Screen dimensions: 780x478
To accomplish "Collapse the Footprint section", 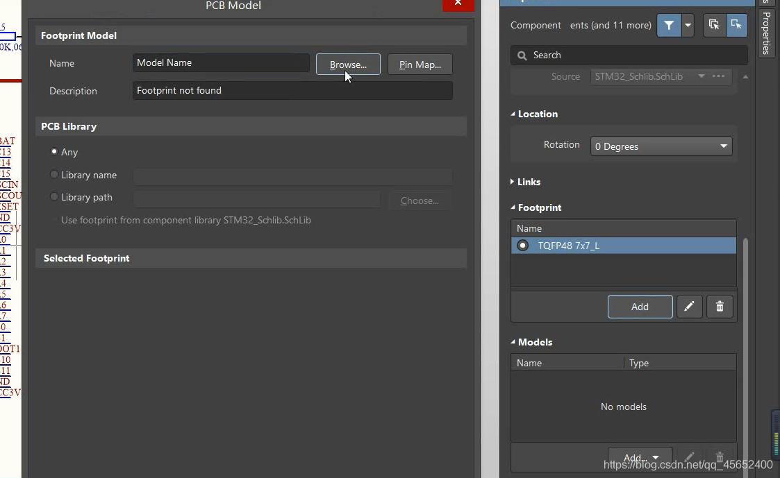I will 513,207.
